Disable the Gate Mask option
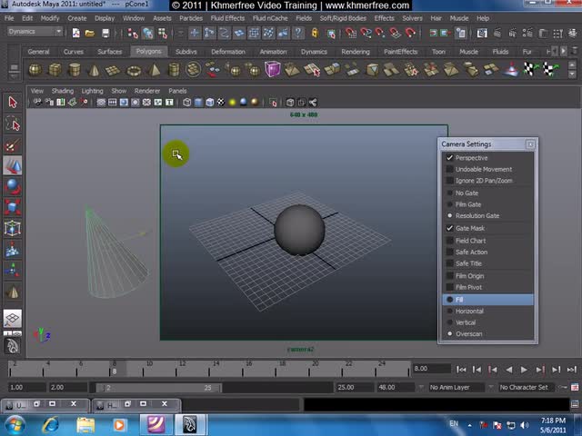This screenshot has width=582, height=436. point(450,228)
